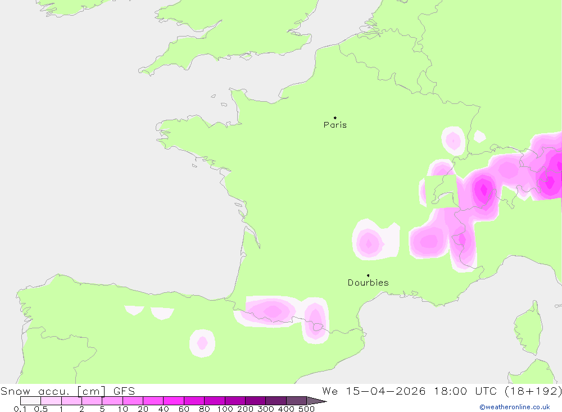Click the legend value label 5
Viewport: 562px width, 412px height.
[x=102, y=409]
